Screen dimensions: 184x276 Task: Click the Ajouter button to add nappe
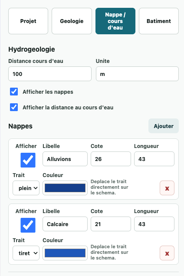click(x=164, y=126)
